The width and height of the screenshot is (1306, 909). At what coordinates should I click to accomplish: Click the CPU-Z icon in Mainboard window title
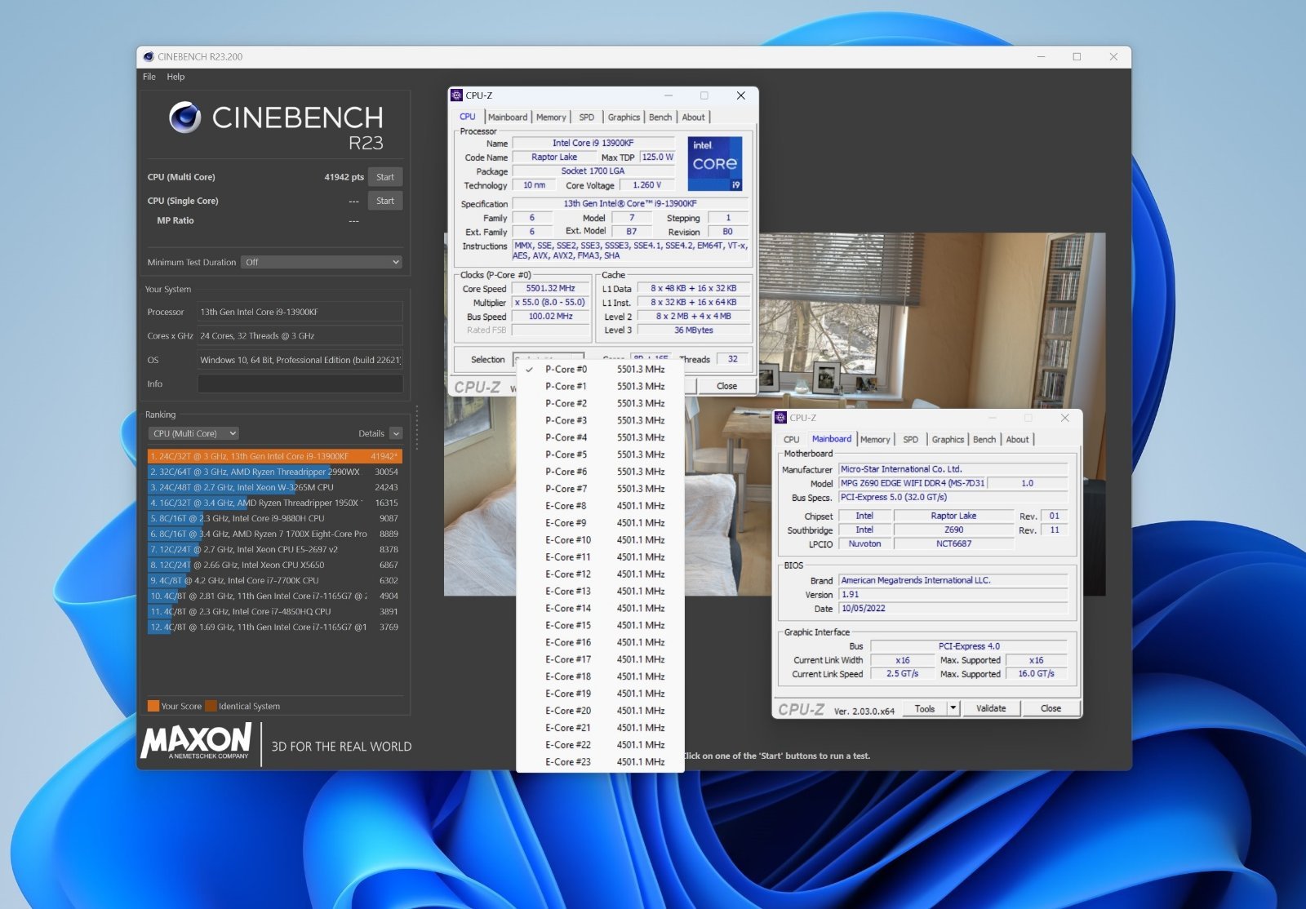(x=780, y=418)
